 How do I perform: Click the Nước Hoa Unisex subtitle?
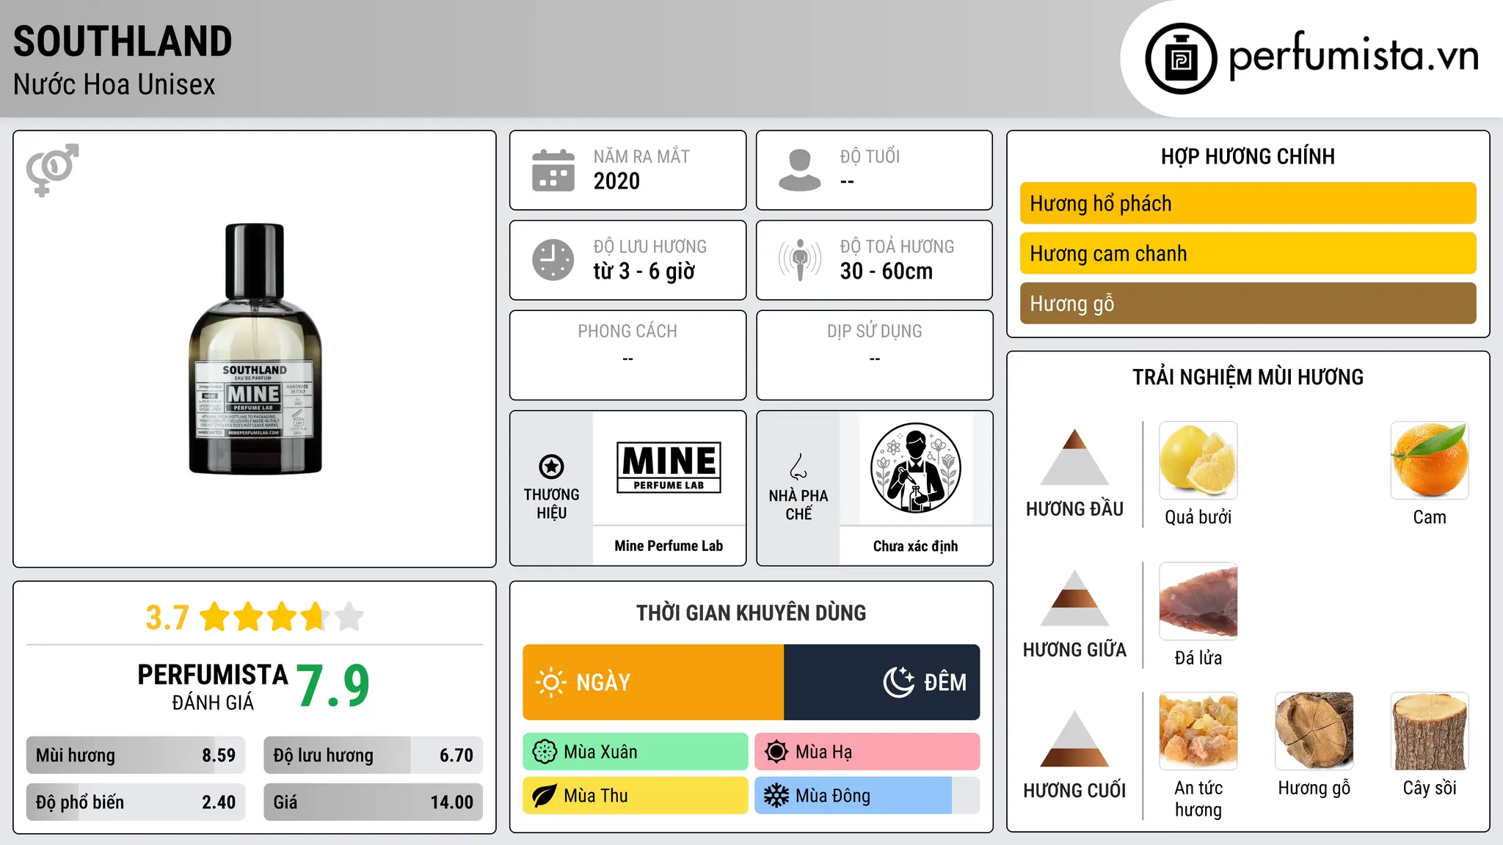(114, 85)
